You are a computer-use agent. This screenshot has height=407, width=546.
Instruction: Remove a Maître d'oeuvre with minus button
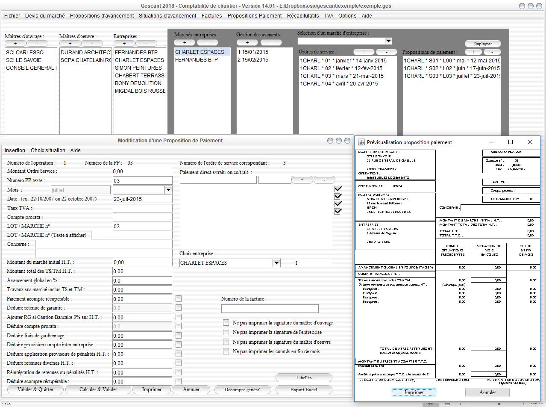(92, 43)
